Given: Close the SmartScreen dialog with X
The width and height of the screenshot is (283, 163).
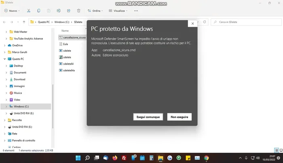Looking at the screenshot, I should pos(192,23).
